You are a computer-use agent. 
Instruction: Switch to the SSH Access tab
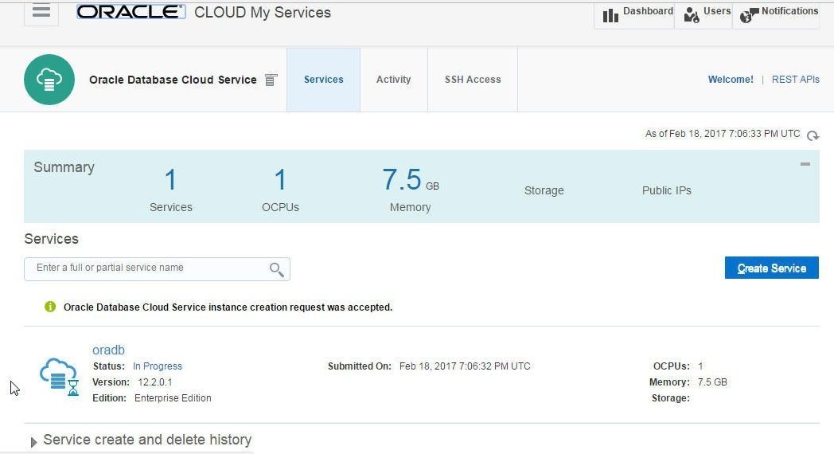click(x=473, y=80)
